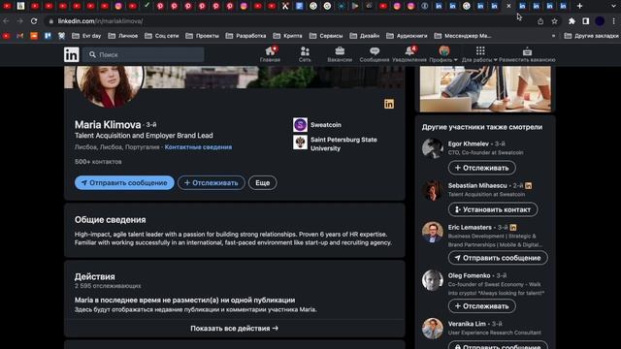This screenshot has height=349, width=621.
Task: Click the share page icon in the address bar
Action: [540, 21]
